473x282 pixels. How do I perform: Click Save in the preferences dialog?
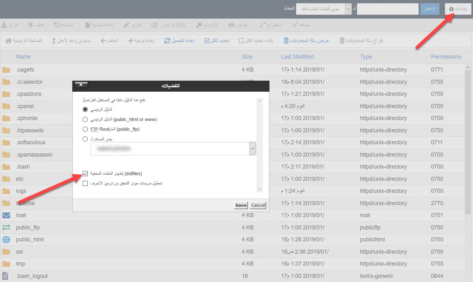[x=241, y=205]
